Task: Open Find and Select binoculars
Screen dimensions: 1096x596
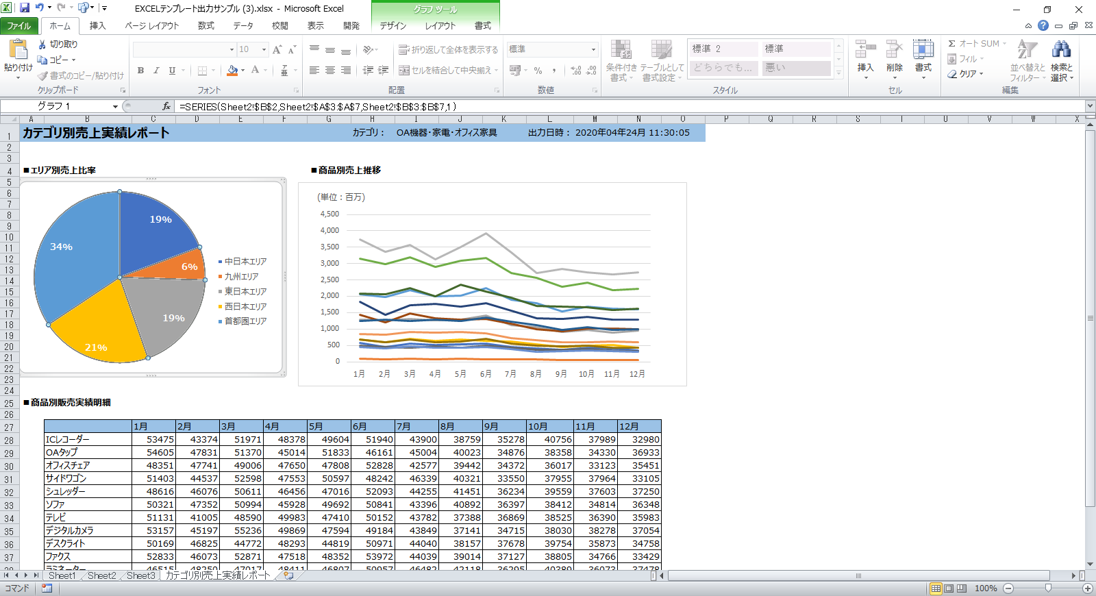Action: (x=1061, y=60)
